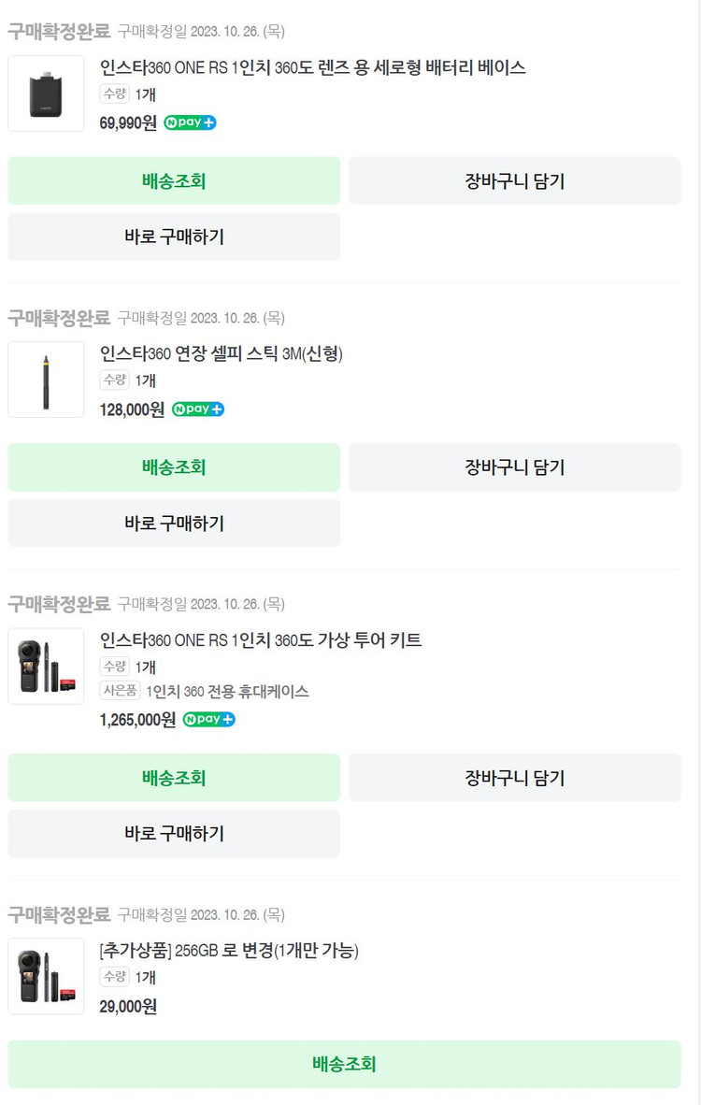Select the battery base product thumbnail
The height and width of the screenshot is (1105, 701).
(46, 93)
